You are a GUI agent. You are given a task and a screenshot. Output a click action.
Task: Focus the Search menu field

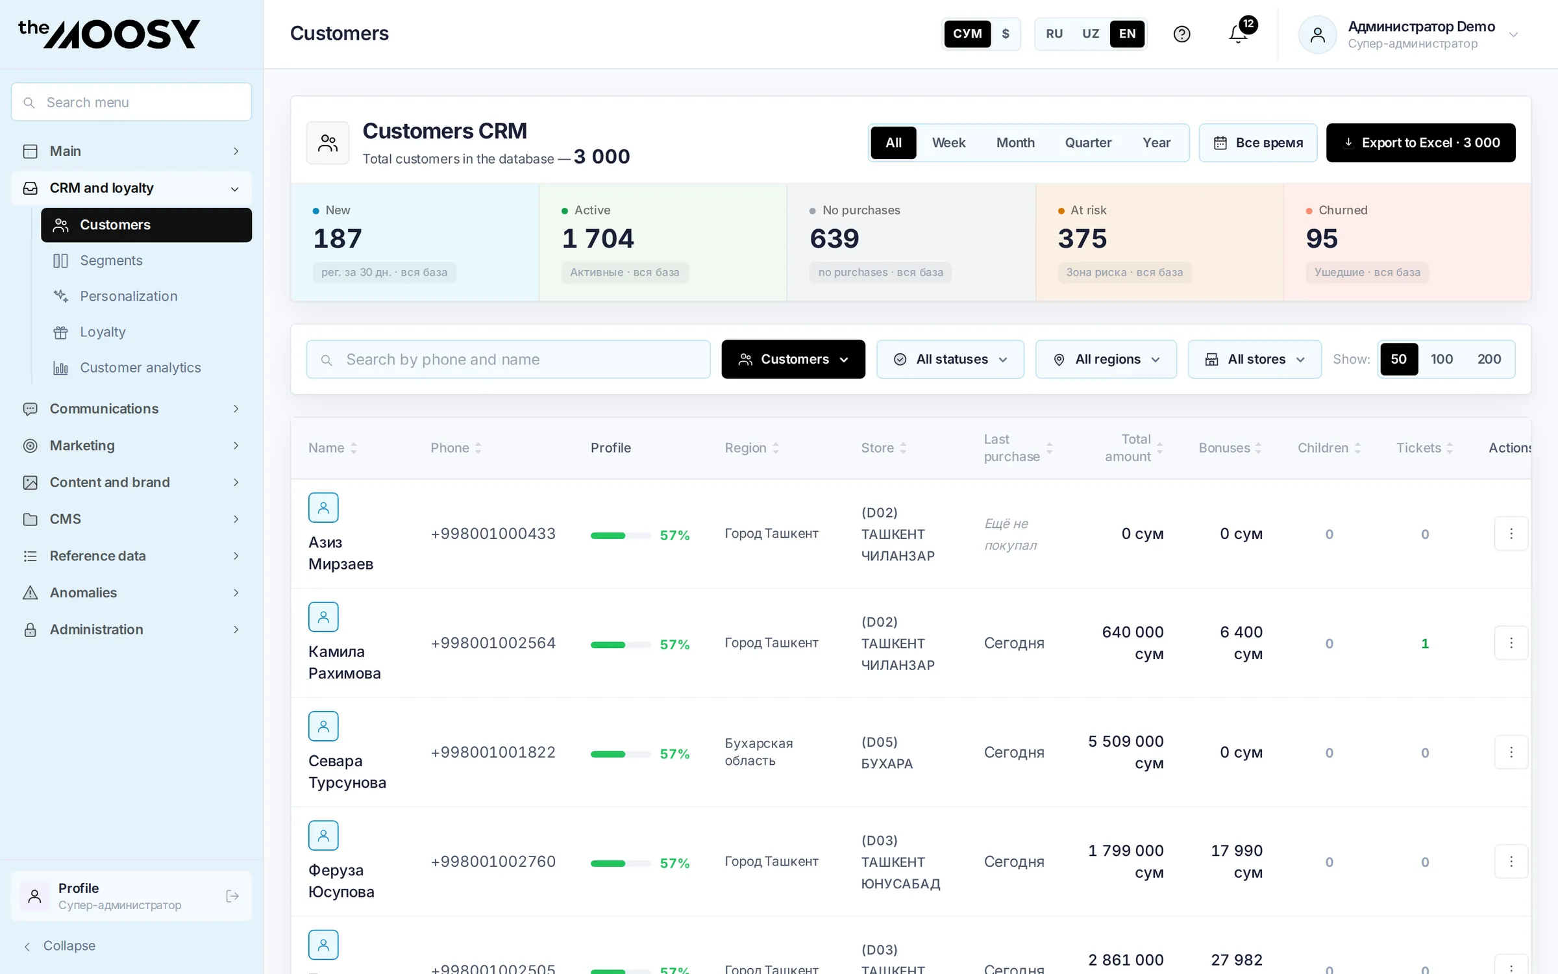pyautogui.click(x=131, y=102)
